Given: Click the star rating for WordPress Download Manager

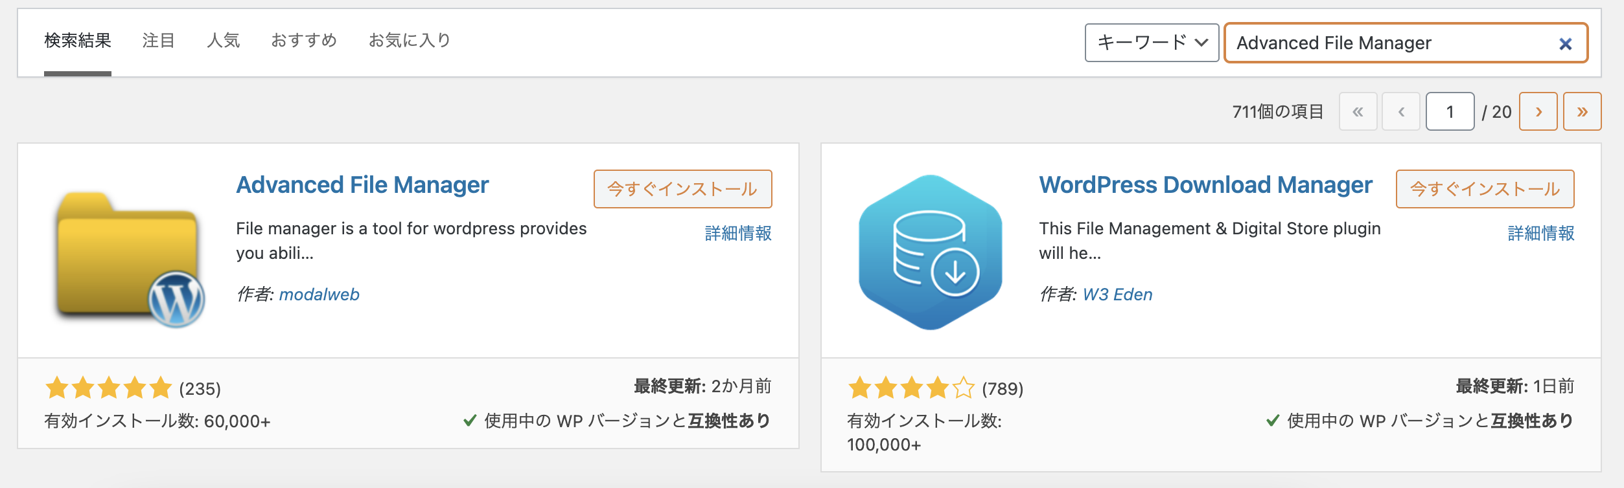Looking at the screenshot, I should click(x=911, y=388).
